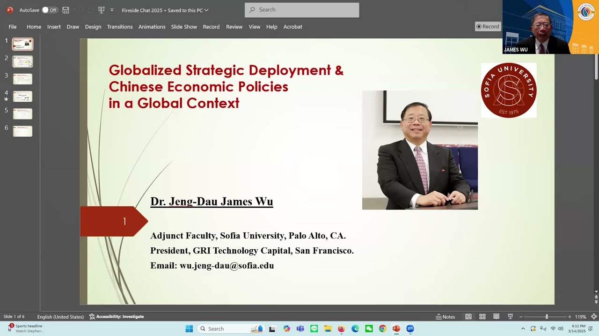Screen dimensions: 599x336
Task: Start Slide Show from status bar icon
Action: [x=511, y=316]
